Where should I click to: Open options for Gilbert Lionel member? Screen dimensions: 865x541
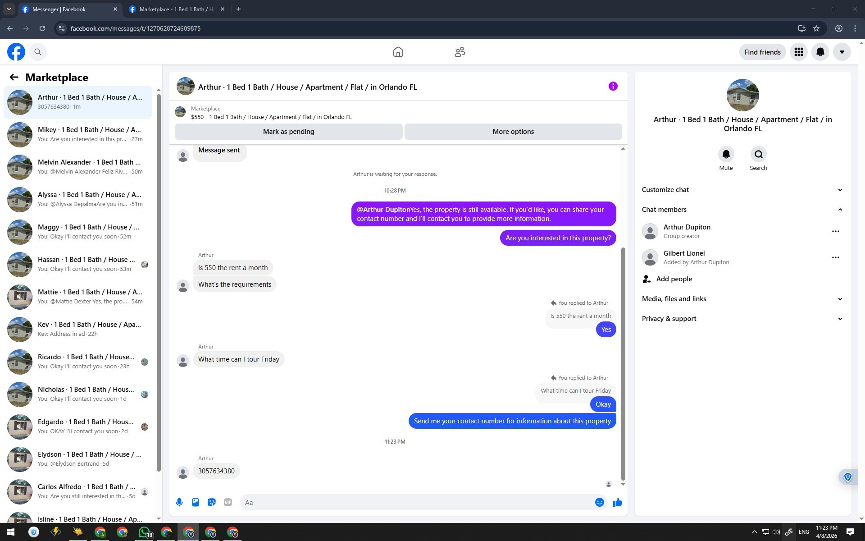coord(835,257)
